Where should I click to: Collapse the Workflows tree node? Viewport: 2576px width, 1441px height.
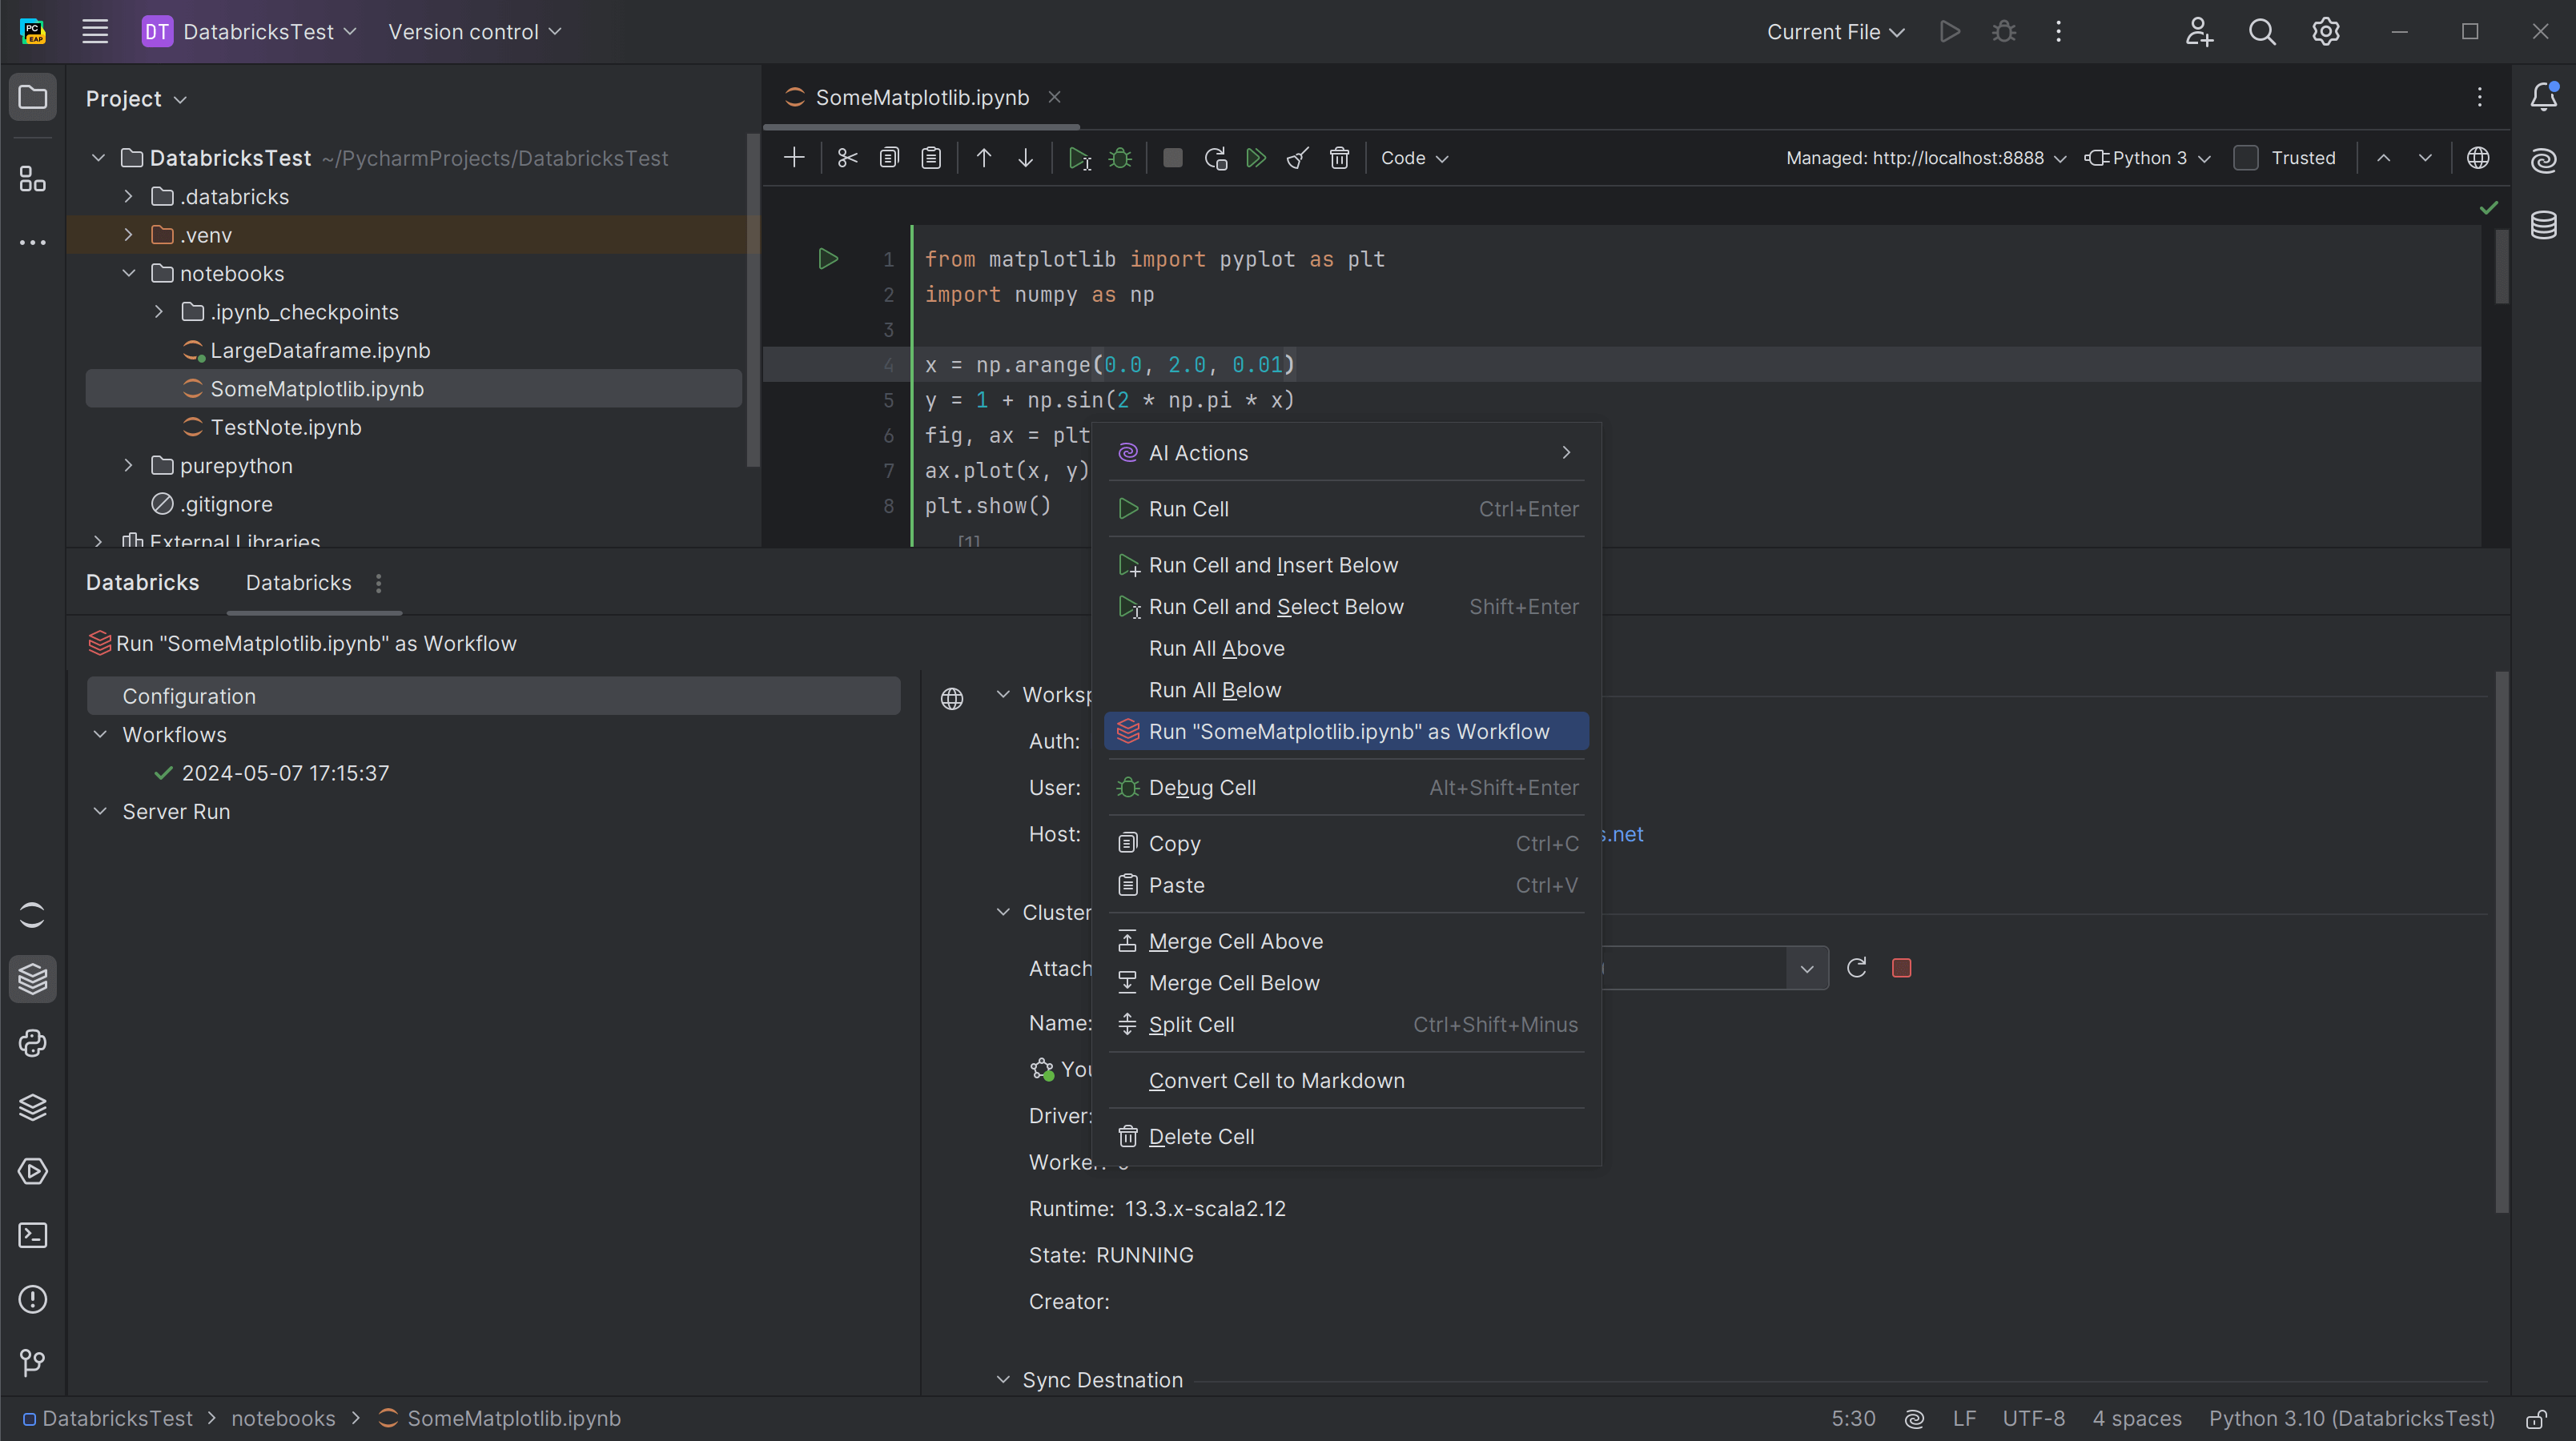[x=100, y=735]
